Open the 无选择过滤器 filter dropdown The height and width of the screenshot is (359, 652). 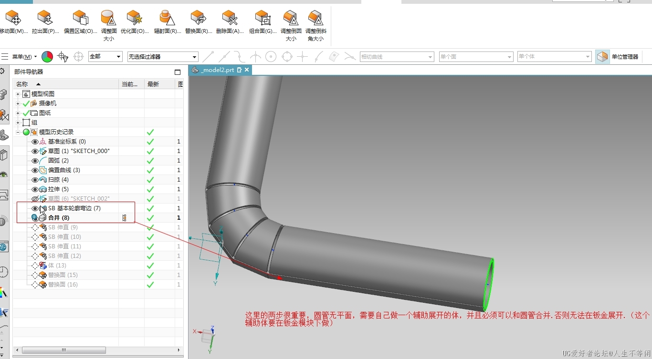tap(163, 57)
